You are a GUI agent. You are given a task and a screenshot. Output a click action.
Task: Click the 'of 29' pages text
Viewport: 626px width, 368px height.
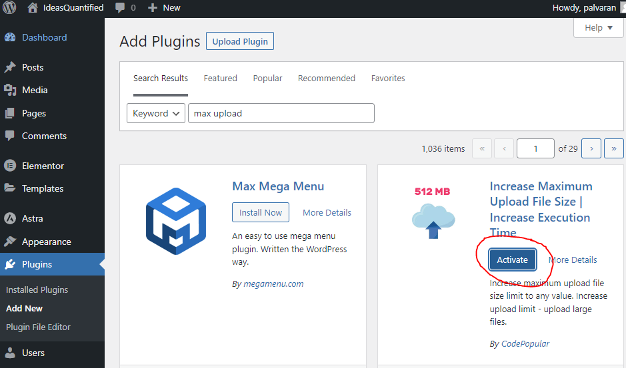tap(568, 148)
